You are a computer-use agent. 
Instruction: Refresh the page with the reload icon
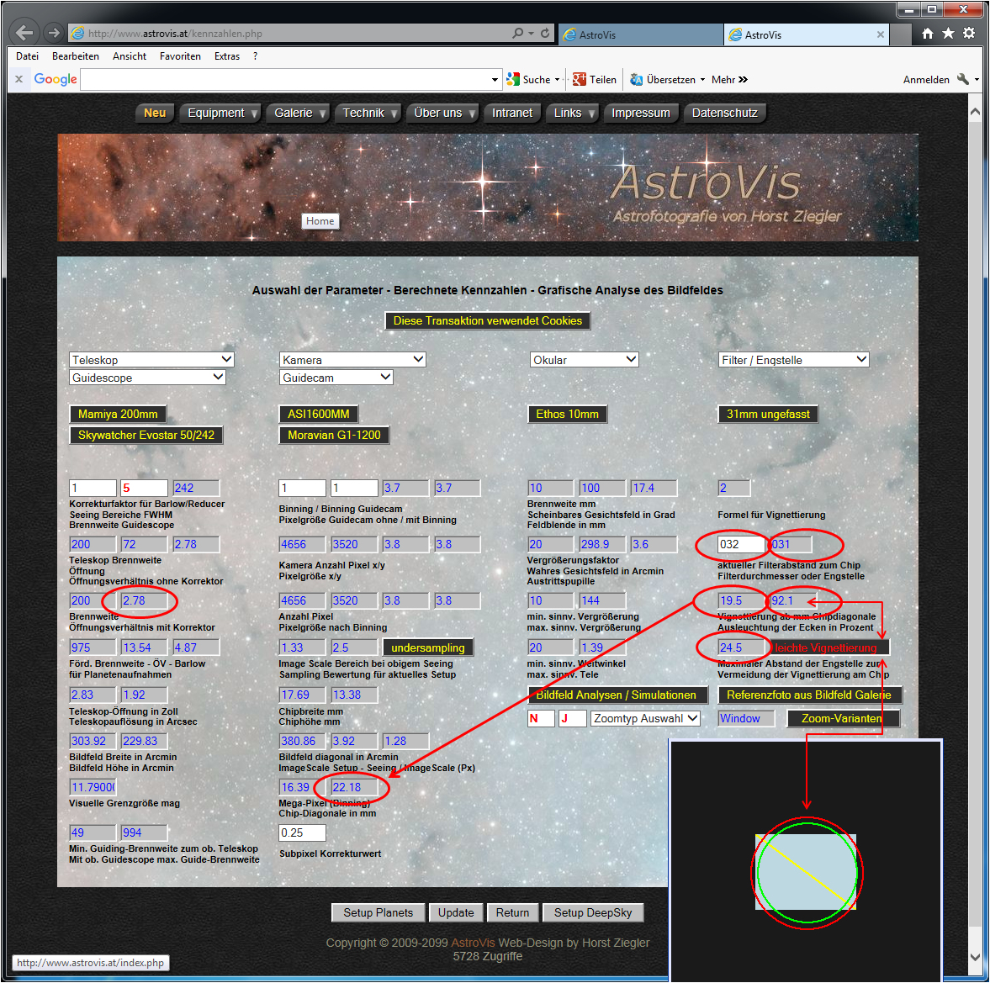(x=545, y=33)
